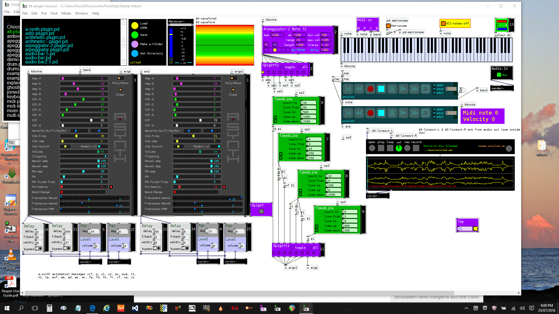Click the green vol knob in sampler
Screen dimensions: 559x314
click(x=399, y=148)
